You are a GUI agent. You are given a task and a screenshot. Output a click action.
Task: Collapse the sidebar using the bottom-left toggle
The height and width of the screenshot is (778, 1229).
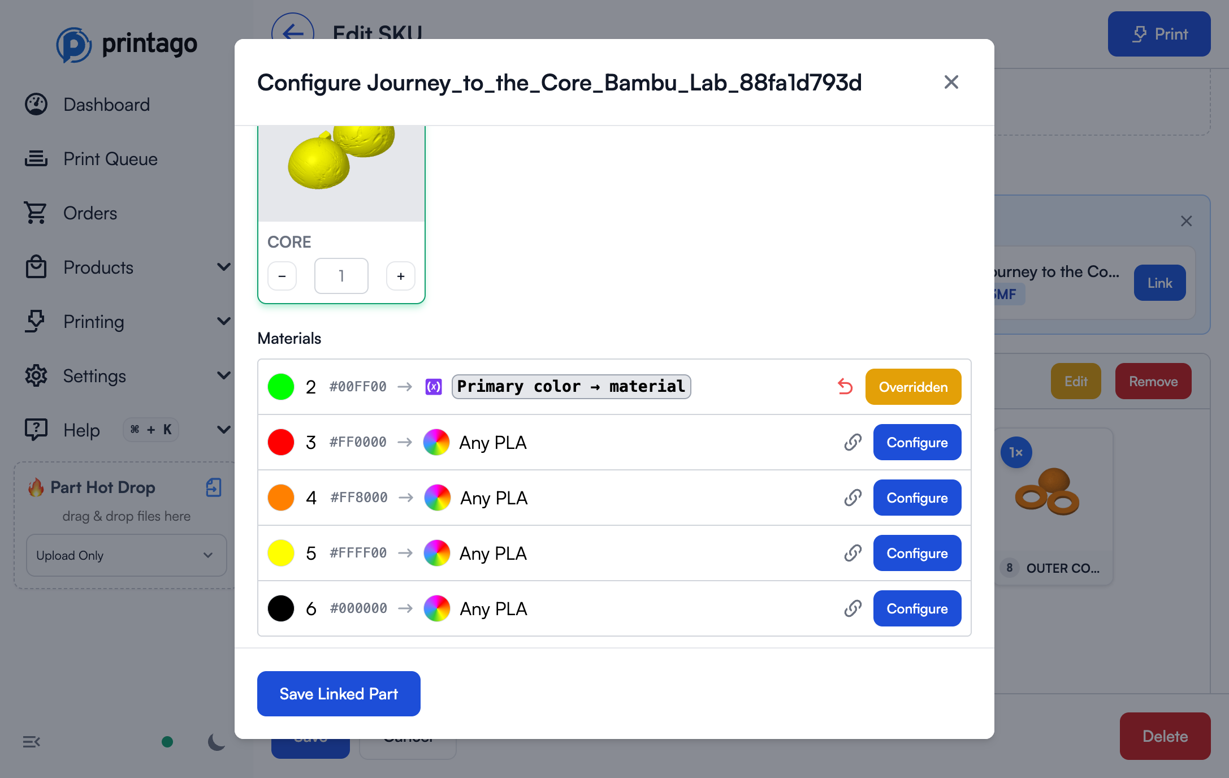coord(31,742)
